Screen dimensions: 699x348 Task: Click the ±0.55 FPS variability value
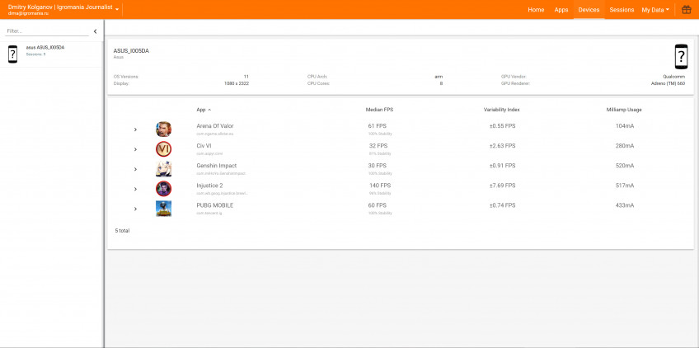click(502, 126)
